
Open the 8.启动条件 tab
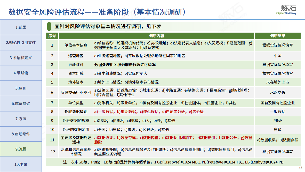pos(21,134)
